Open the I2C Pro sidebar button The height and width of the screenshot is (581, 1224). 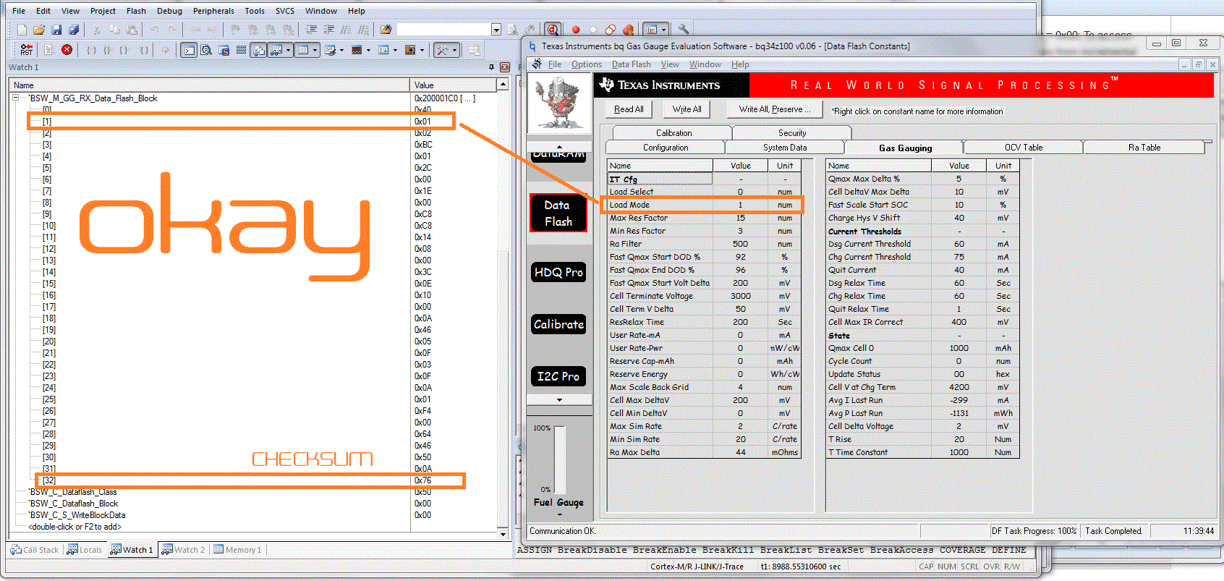point(558,376)
